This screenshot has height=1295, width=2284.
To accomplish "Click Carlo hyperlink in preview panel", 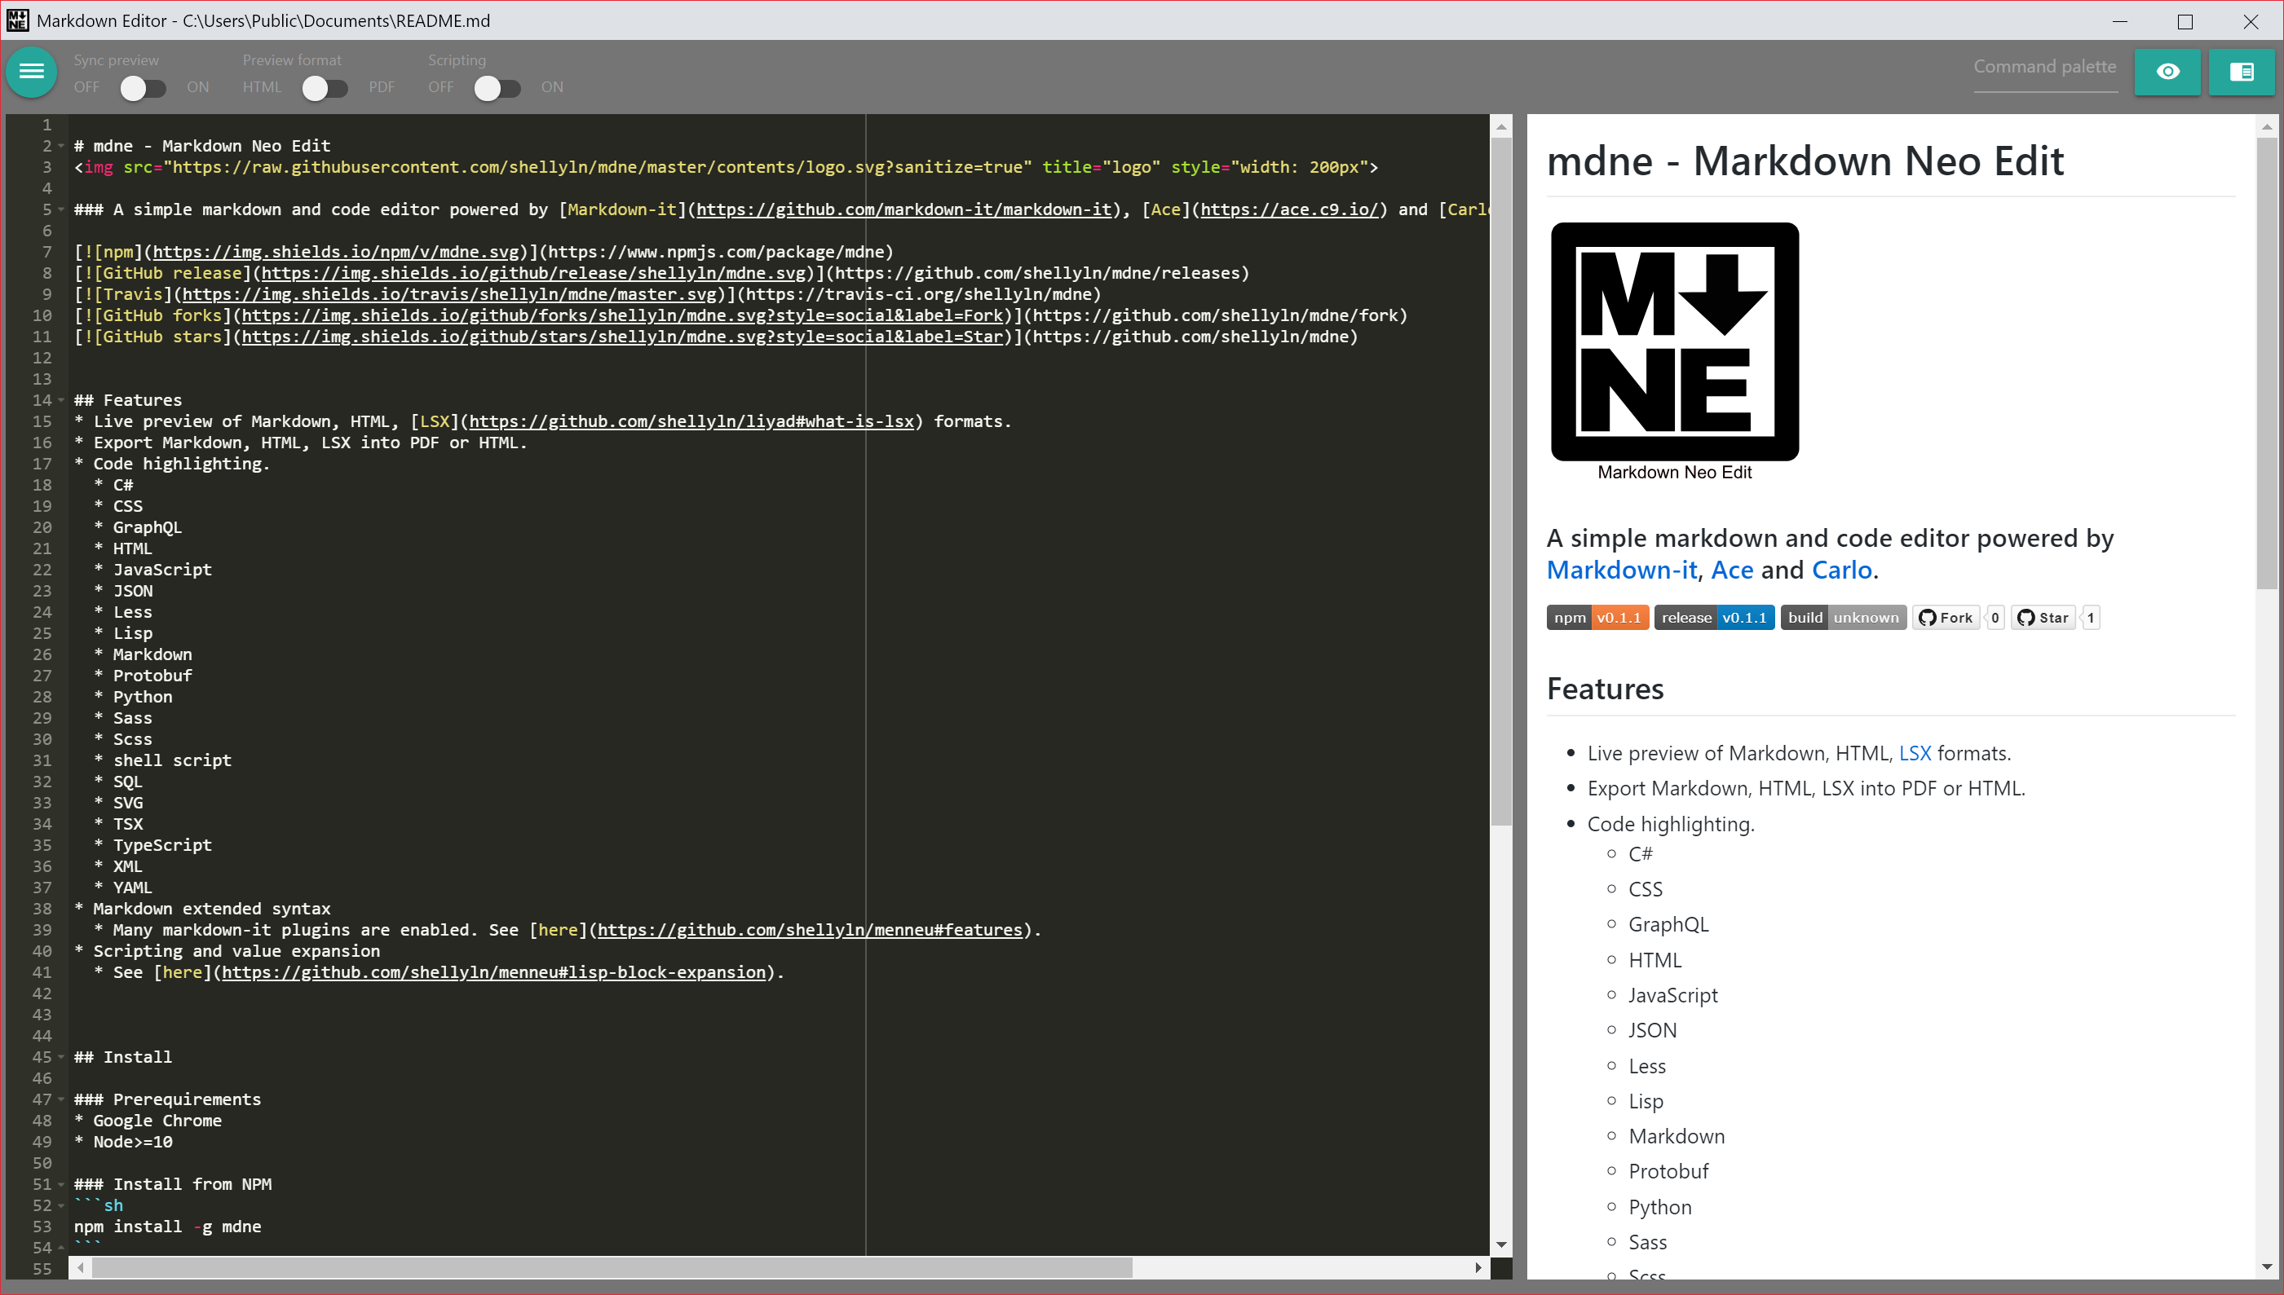I will click(x=1841, y=569).
